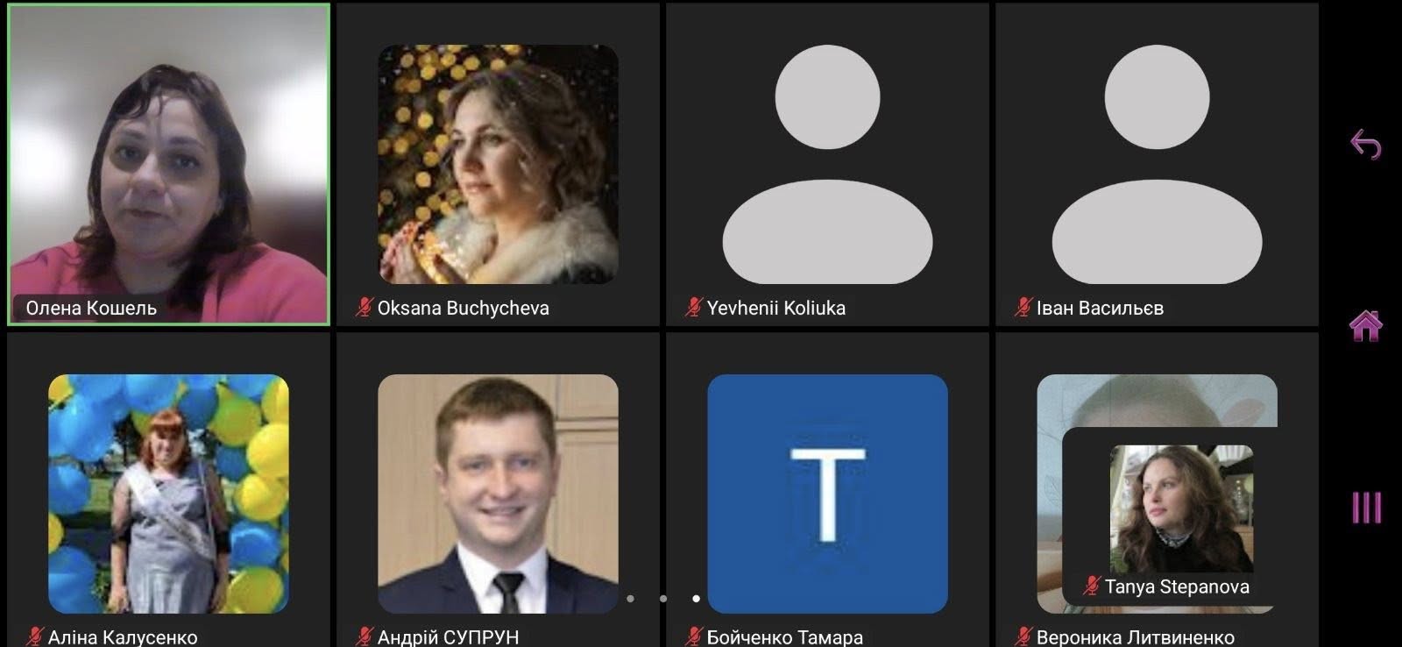Select Oksana Buchycheva's profile photo tile

coord(498,164)
